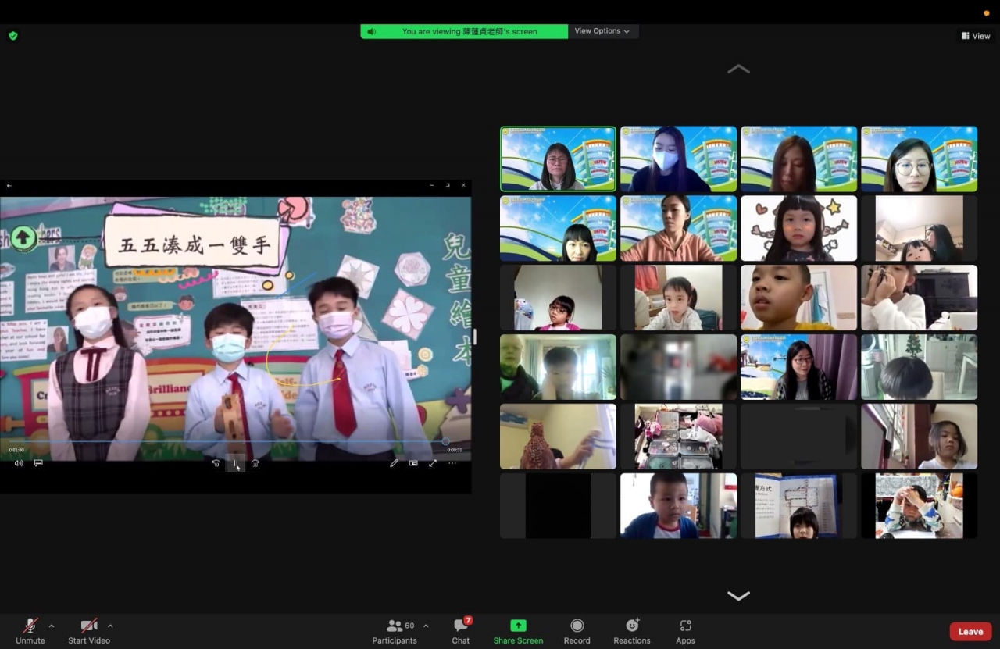Open the Participants panel

click(x=395, y=626)
